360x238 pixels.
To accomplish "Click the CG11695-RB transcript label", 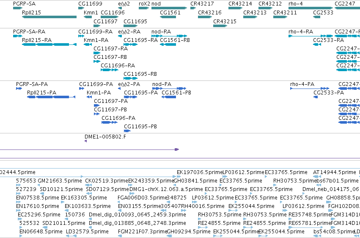I will (140, 74).
